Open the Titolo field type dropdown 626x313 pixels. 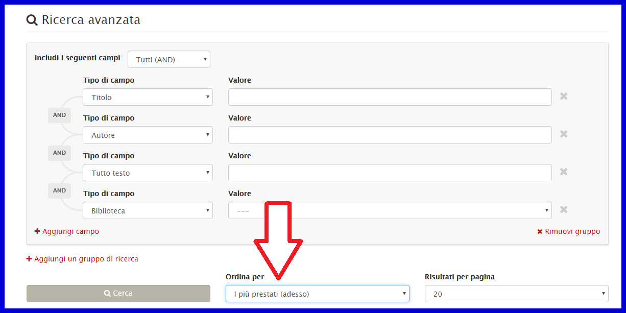148,97
